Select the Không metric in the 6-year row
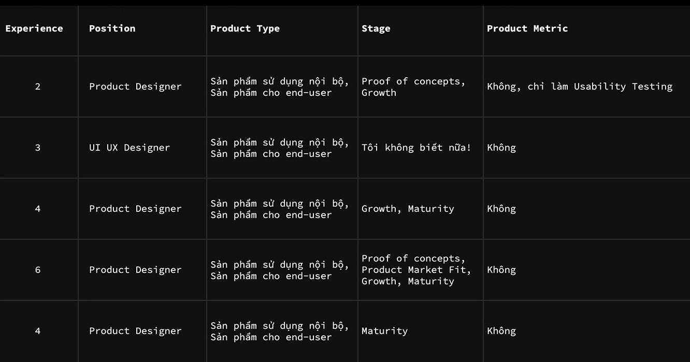This screenshot has height=362, width=690. tap(501, 270)
